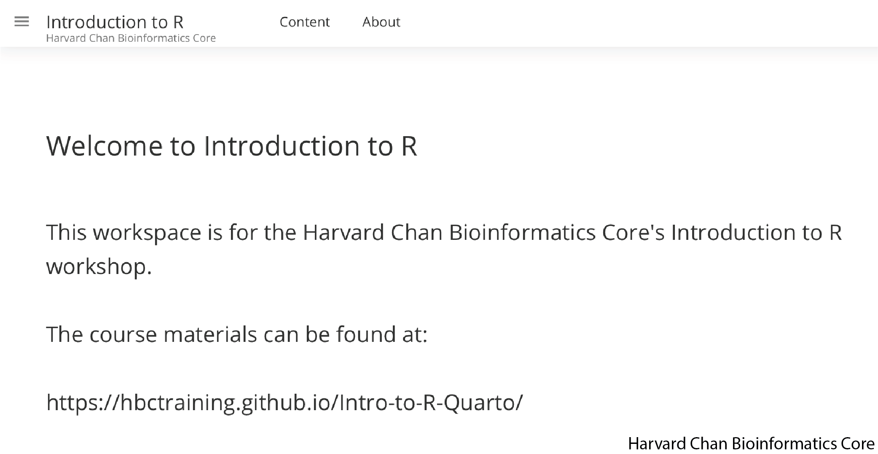Open the hamburger navigation menu icon

pyautogui.click(x=21, y=21)
